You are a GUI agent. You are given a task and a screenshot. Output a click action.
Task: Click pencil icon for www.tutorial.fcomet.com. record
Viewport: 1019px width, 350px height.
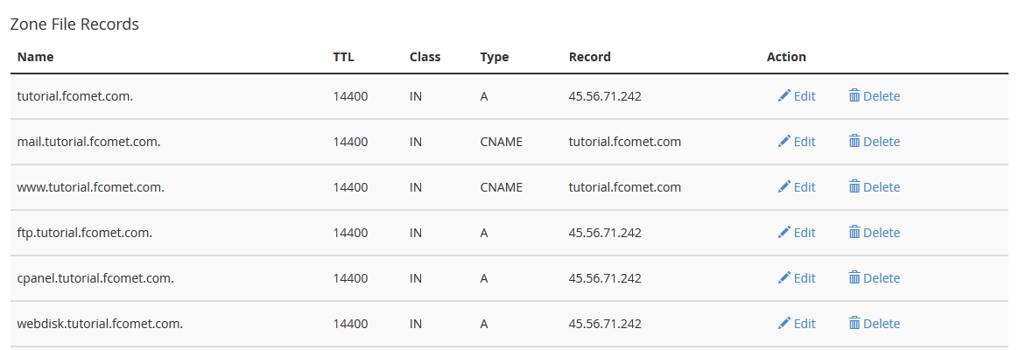click(784, 187)
